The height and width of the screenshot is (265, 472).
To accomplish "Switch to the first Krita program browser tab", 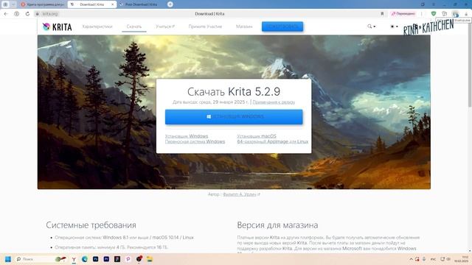I will pos(42,4).
